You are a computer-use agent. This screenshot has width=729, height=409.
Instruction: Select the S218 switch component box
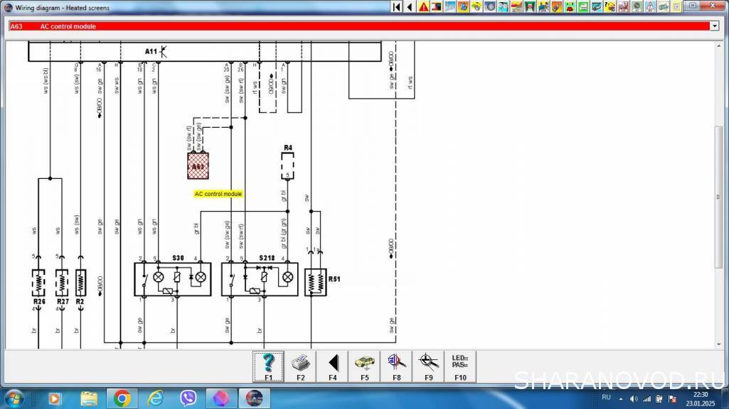tap(259, 279)
